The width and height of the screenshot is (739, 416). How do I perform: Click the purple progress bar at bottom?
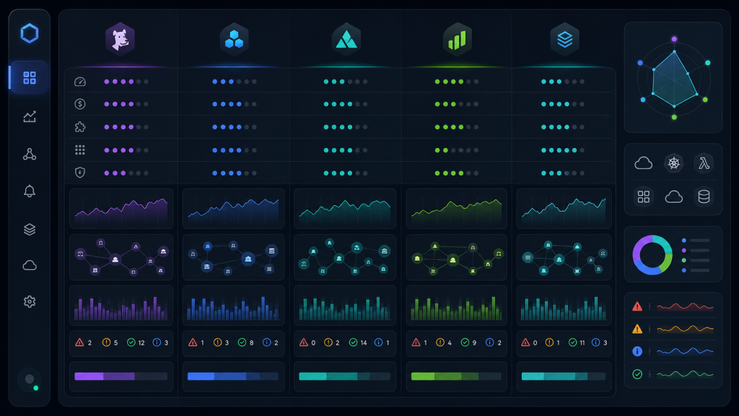tap(121, 376)
